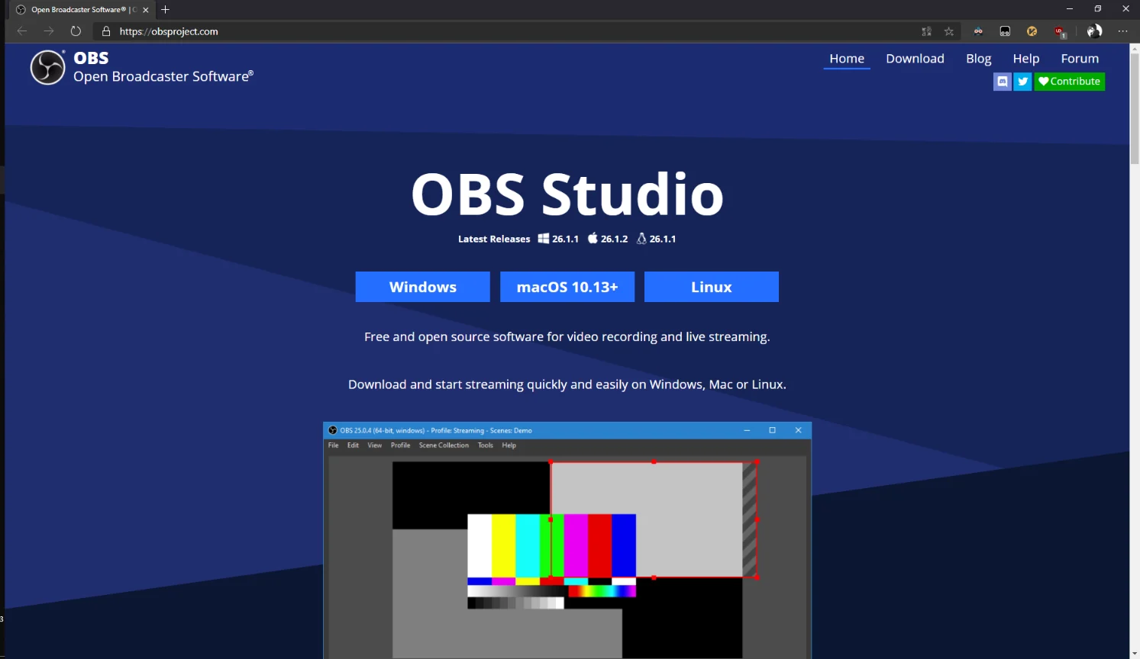Open the browser Settings and more menu
The image size is (1140, 659).
[x=1122, y=31]
